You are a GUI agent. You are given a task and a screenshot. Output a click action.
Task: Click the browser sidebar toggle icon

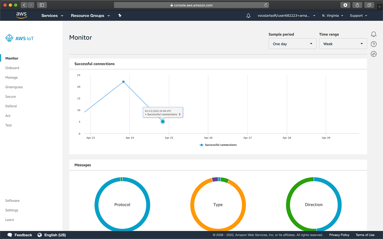tap(42, 5)
